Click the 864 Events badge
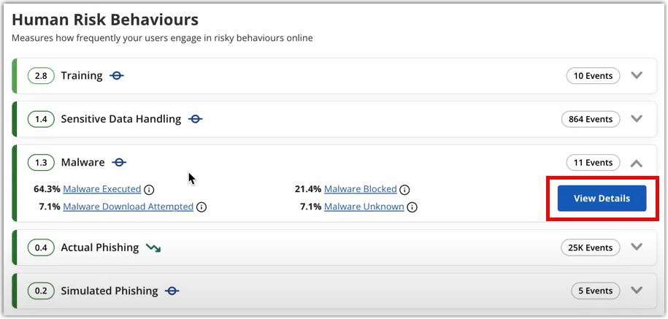668x319 pixels. click(x=591, y=119)
